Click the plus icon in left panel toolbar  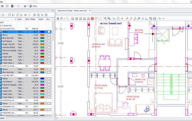(x=26, y=15)
